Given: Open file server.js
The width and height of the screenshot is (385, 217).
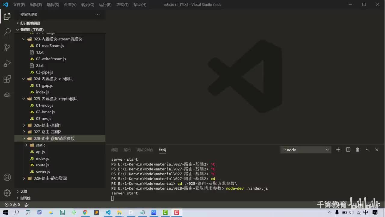Looking at the screenshot, I should click(60, 171).
